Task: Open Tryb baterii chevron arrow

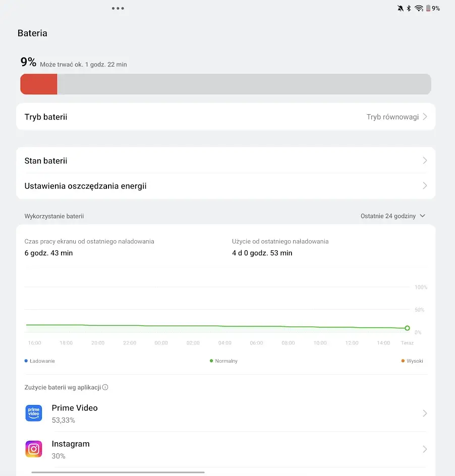Action: click(x=425, y=117)
